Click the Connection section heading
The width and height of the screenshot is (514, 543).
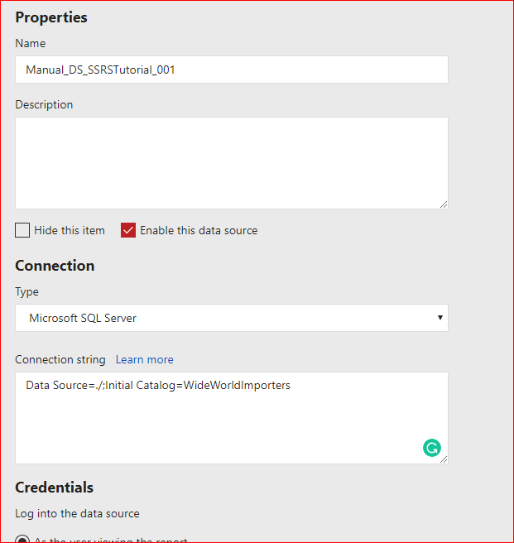[x=55, y=266]
